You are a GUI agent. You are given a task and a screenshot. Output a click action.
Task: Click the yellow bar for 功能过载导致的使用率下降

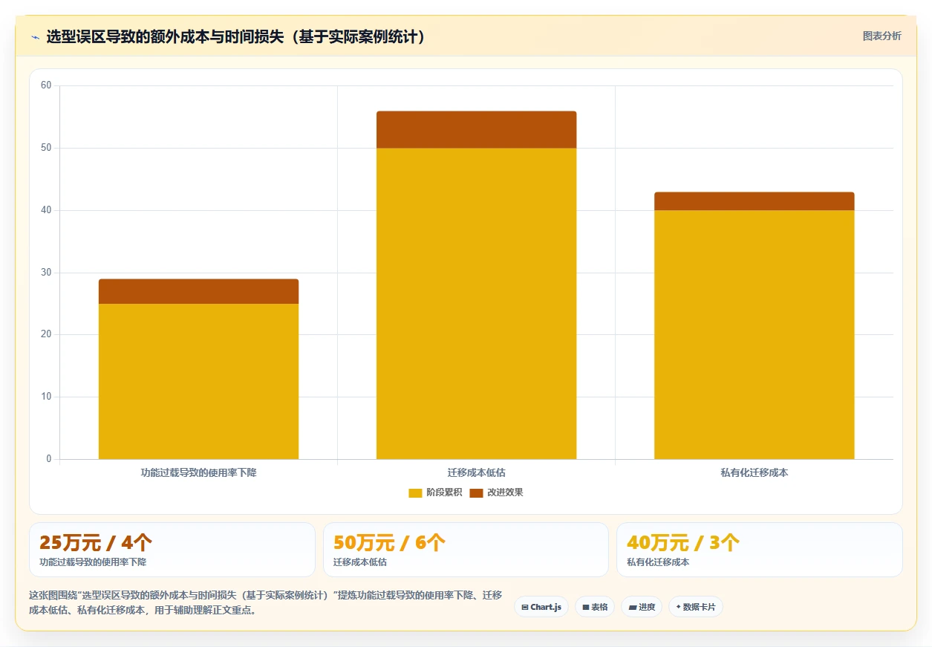(198, 381)
